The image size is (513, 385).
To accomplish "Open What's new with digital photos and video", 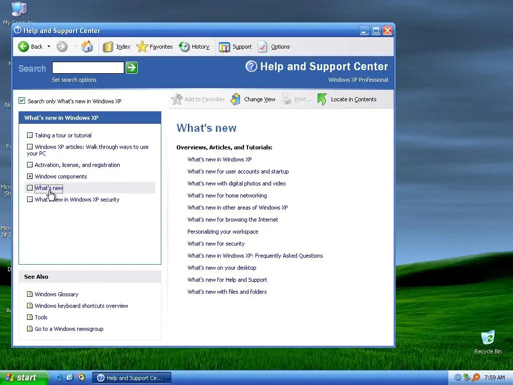I will 236,183.
